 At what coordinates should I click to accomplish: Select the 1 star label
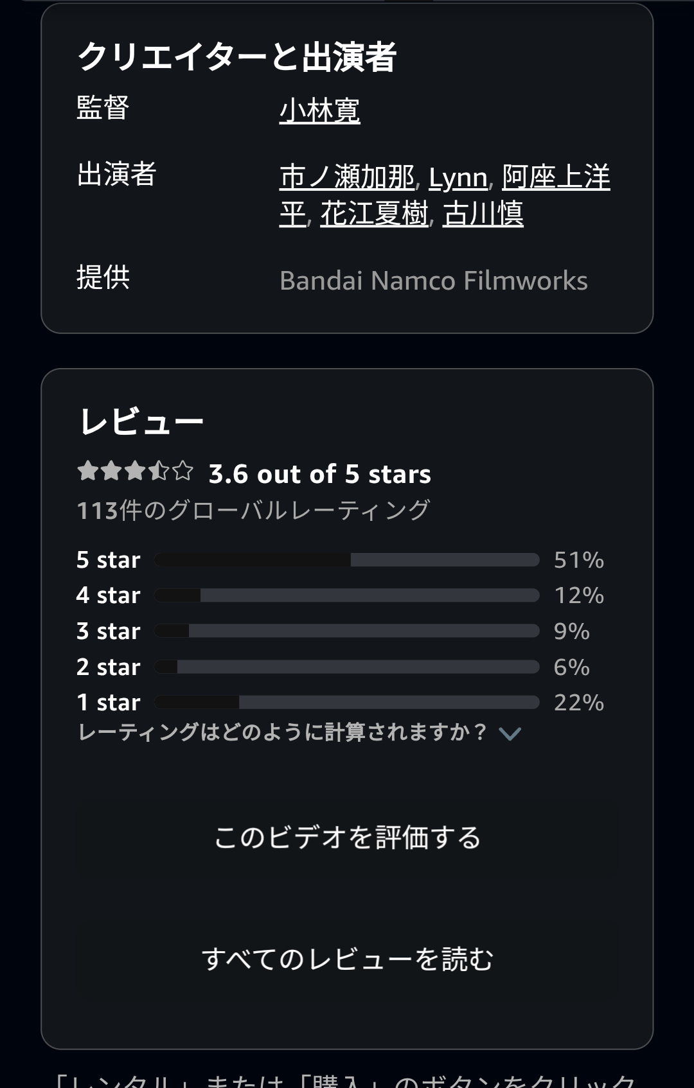(x=108, y=703)
